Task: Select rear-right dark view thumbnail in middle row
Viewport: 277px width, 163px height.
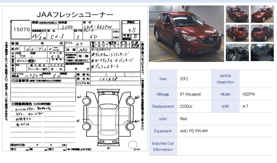Action: click(x=262, y=33)
